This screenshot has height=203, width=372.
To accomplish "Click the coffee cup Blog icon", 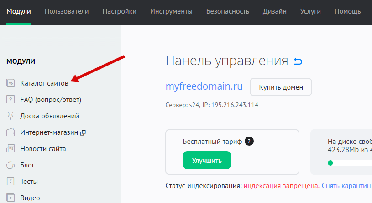I will (x=10, y=165).
